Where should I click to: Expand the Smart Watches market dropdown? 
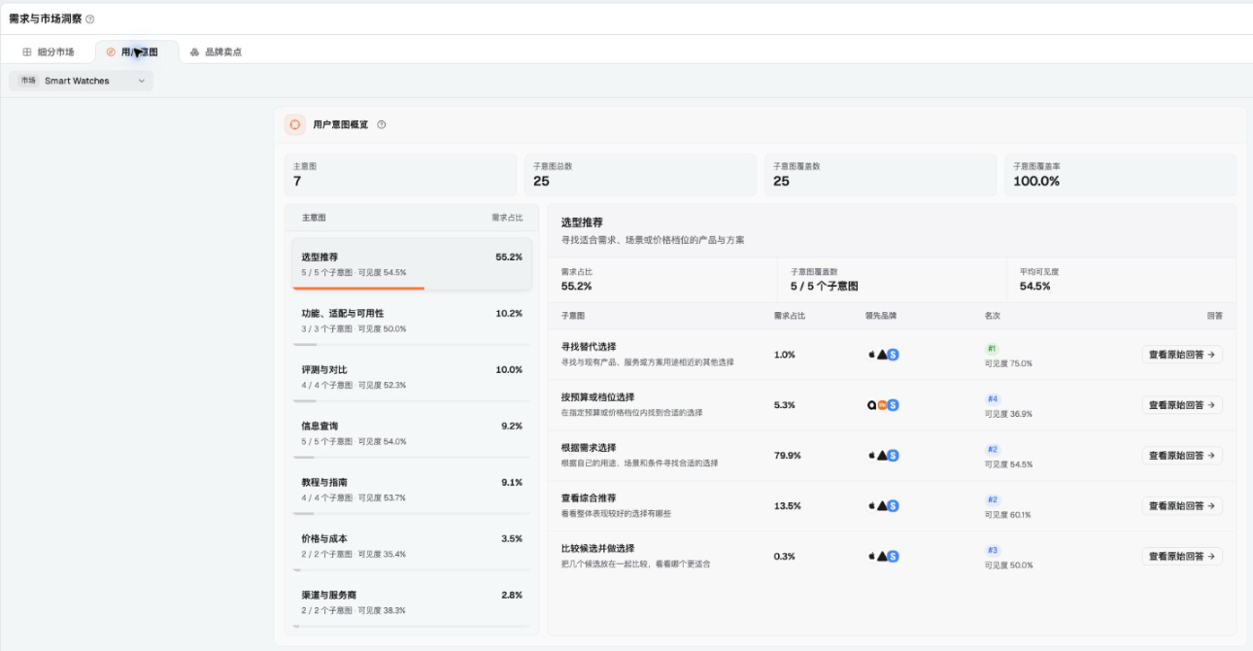(82, 81)
